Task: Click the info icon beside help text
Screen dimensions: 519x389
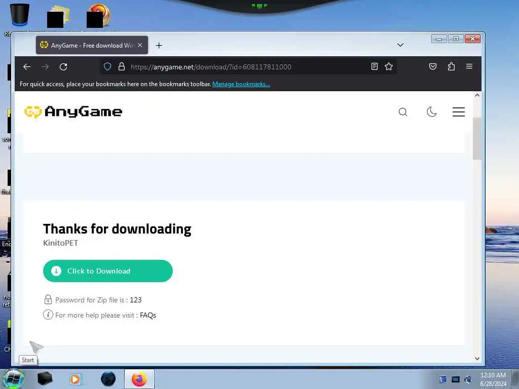Action: point(48,315)
